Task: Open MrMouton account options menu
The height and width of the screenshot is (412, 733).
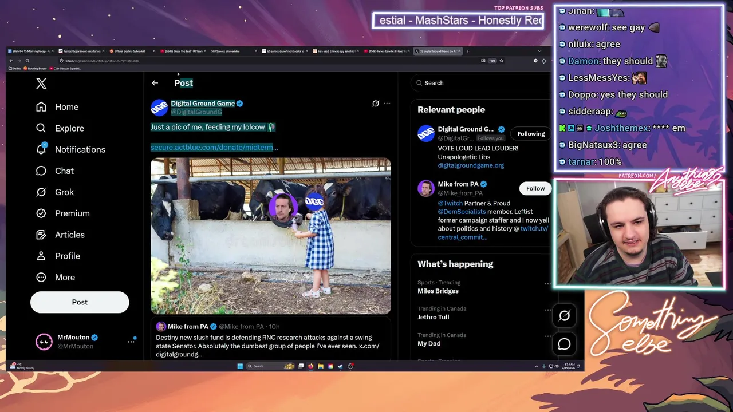Action: (131, 342)
